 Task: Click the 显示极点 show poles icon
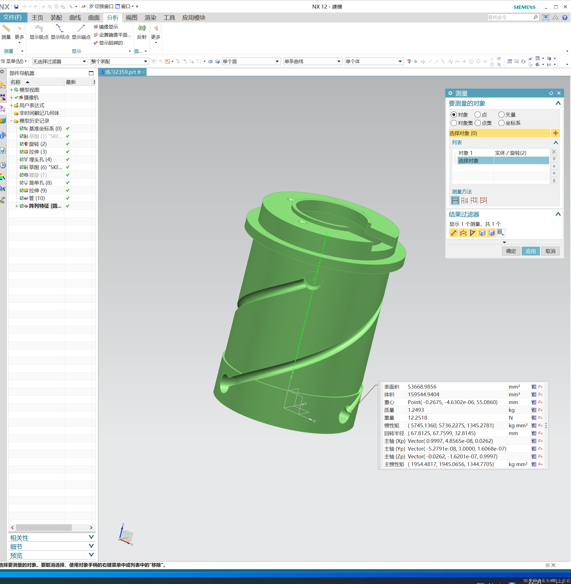tap(39, 29)
